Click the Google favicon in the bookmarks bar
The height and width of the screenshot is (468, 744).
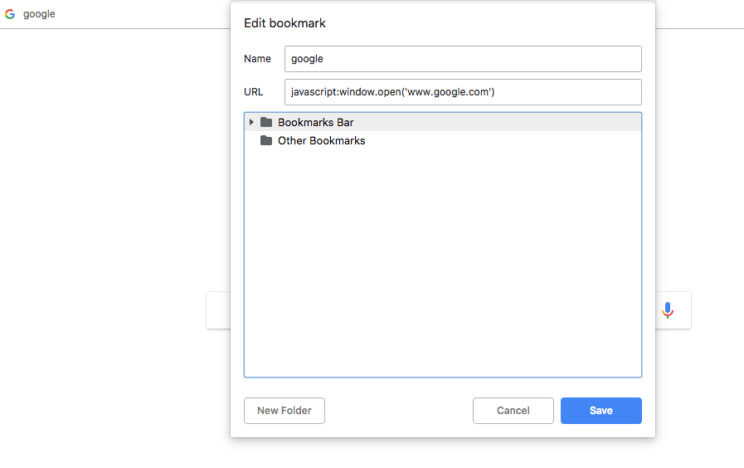pos(10,14)
